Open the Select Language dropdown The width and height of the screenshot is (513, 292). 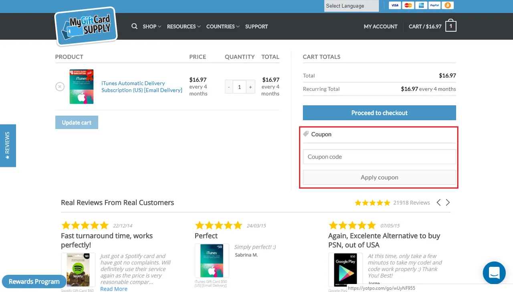[x=351, y=6]
